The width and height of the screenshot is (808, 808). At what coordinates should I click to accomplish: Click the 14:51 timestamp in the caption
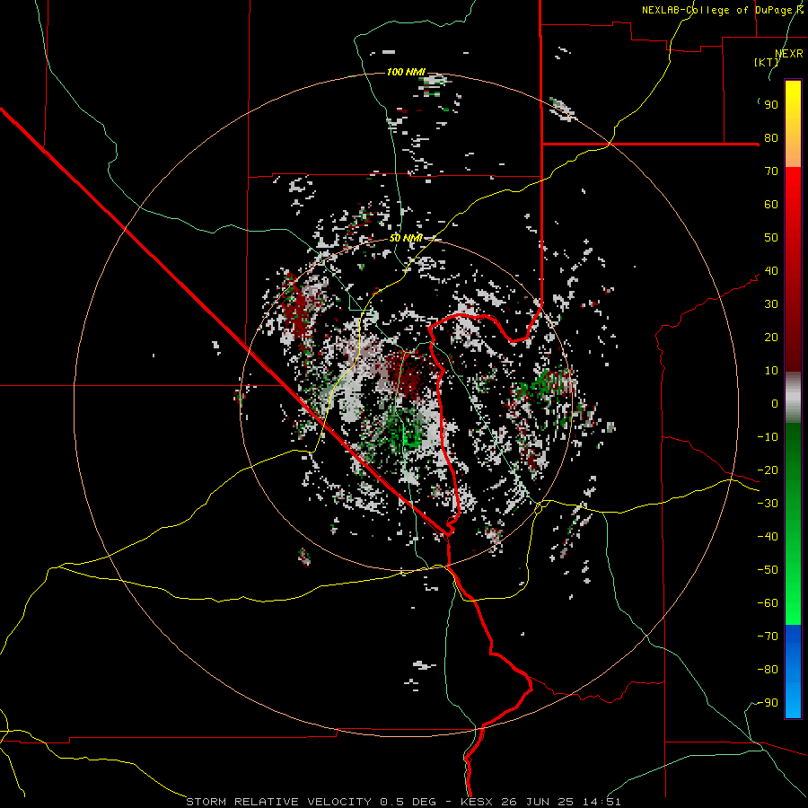(602, 802)
